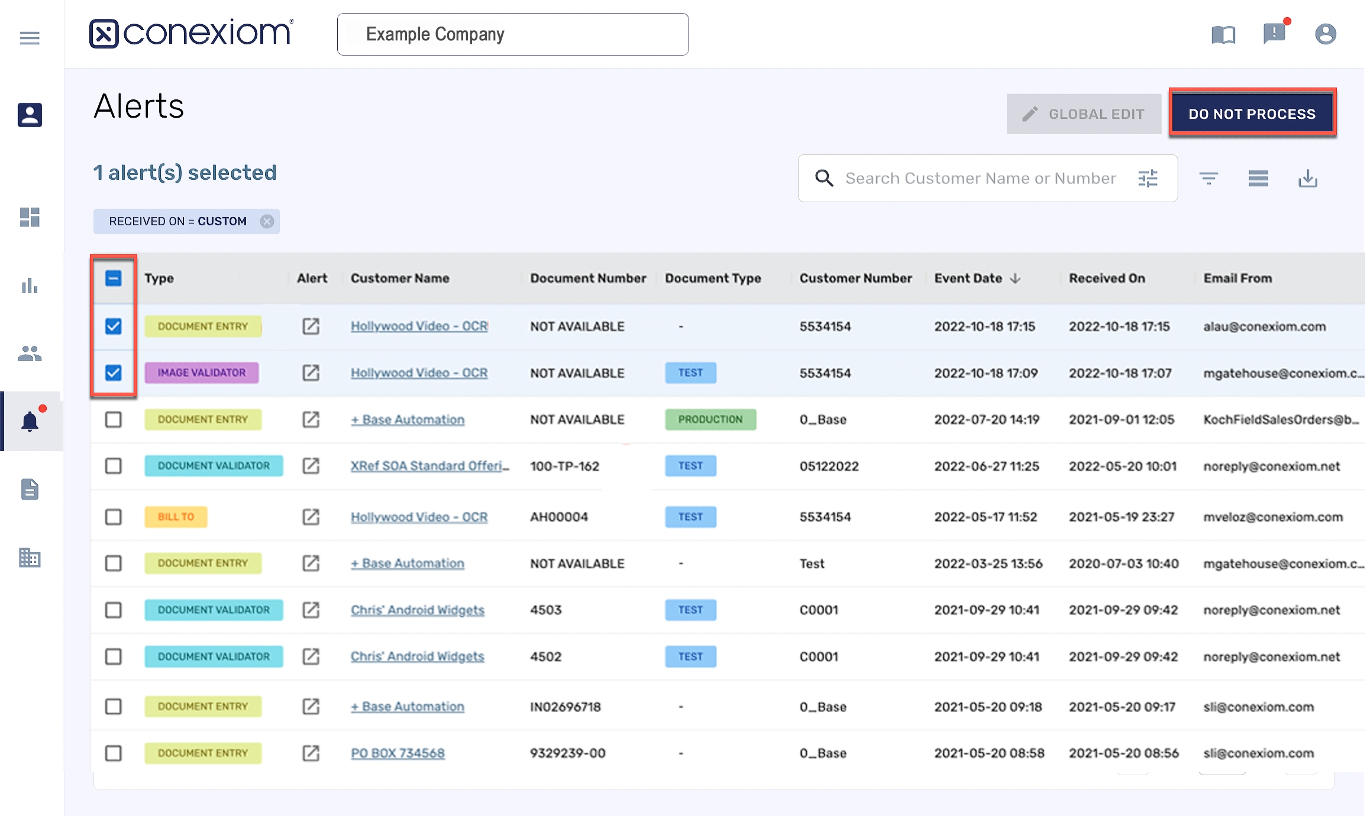Open the hamburger navigation menu
This screenshot has height=816, width=1367.
(30, 38)
